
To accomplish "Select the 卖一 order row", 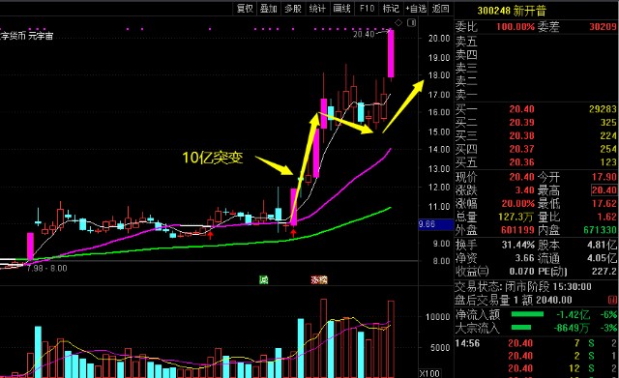I will [x=536, y=95].
